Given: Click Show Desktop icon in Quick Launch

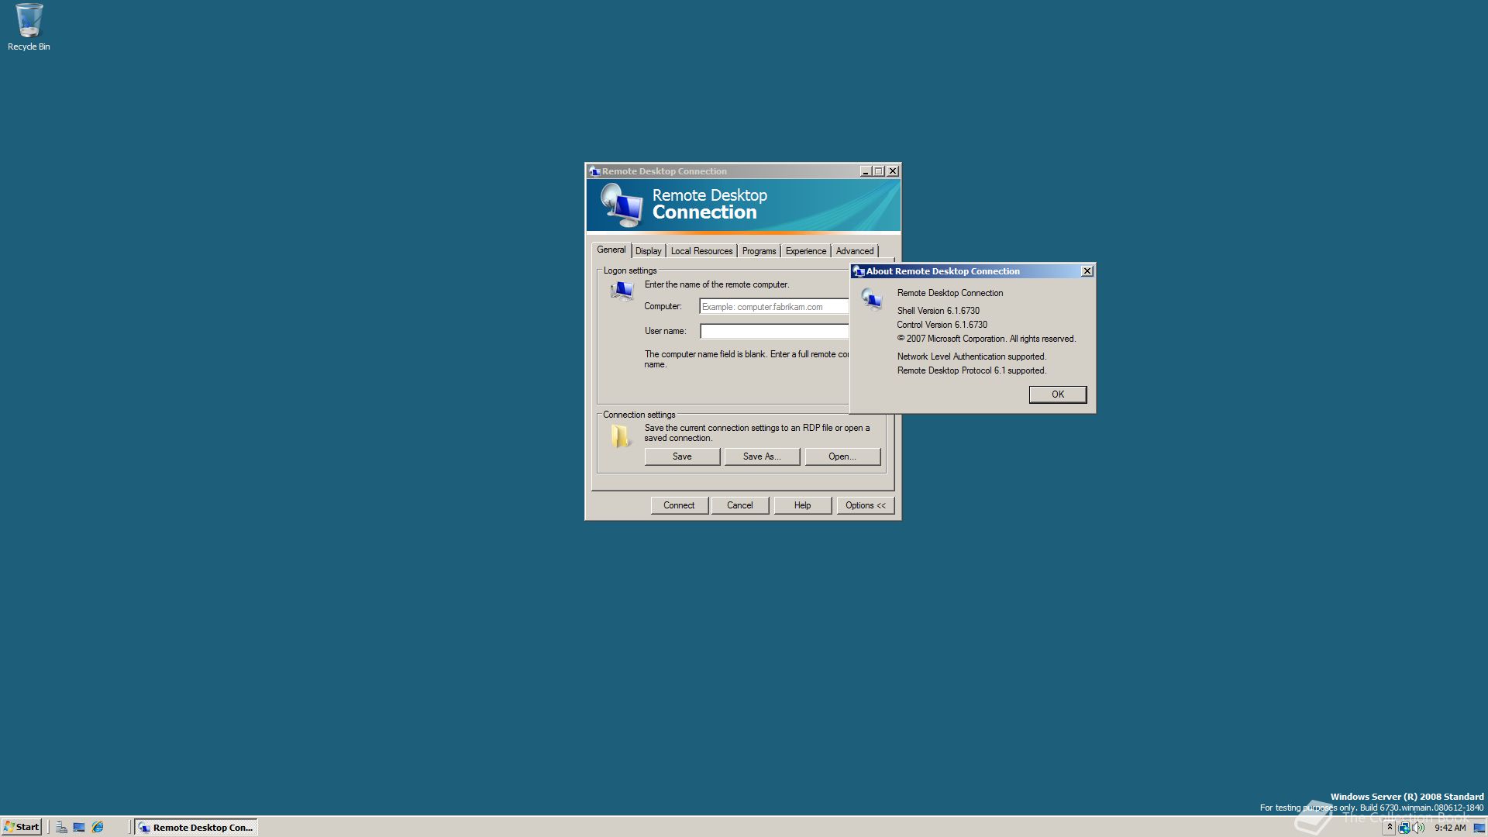Looking at the screenshot, I should [x=79, y=827].
